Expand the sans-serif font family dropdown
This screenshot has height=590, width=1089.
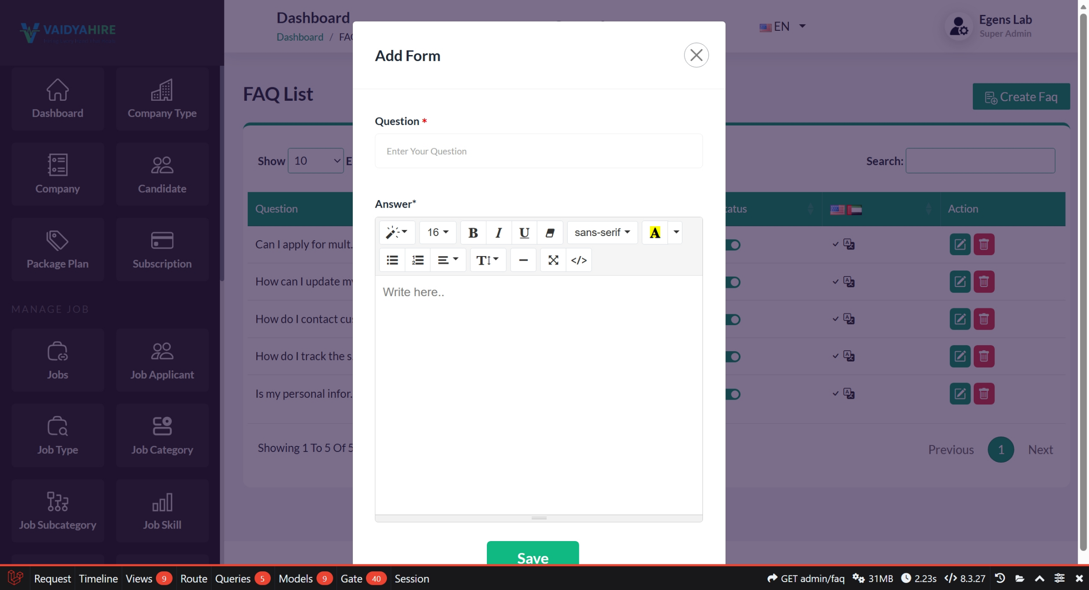602,232
